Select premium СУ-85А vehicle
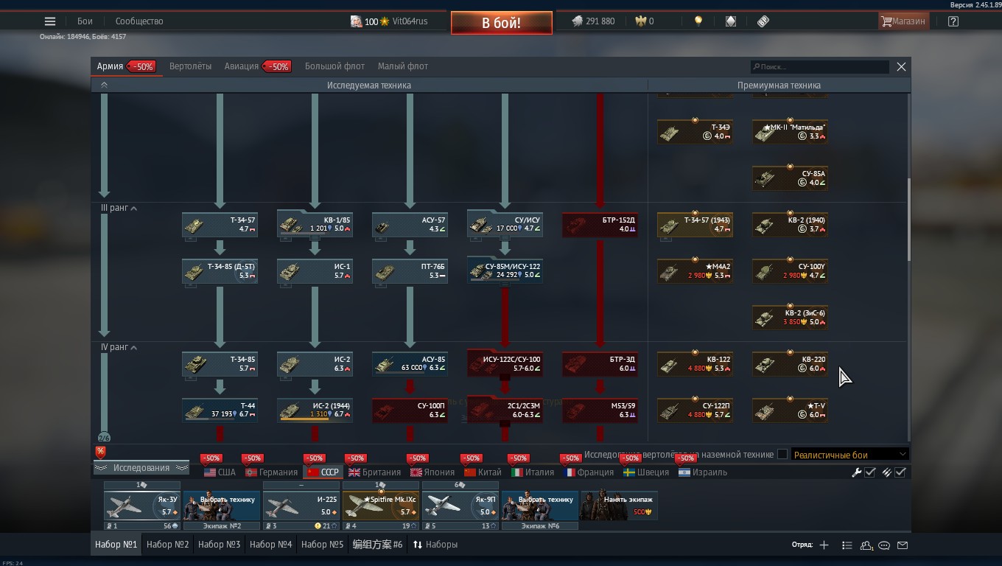The image size is (1002, 566). pyautogui.click(x=790, y=178)
